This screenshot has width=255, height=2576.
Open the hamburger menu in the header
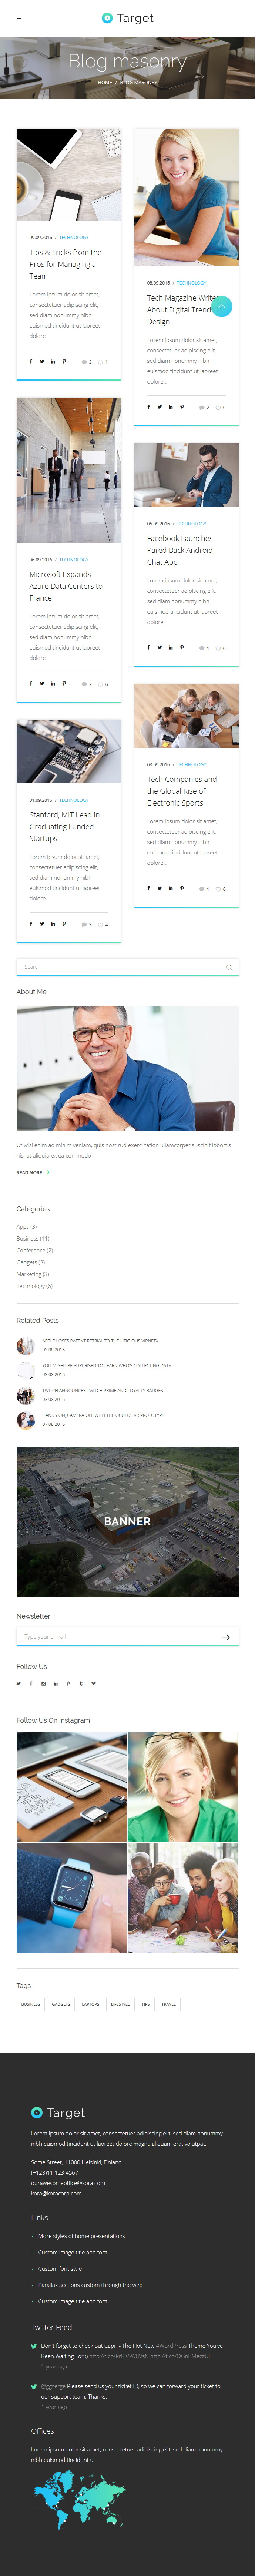coord(19,18)
